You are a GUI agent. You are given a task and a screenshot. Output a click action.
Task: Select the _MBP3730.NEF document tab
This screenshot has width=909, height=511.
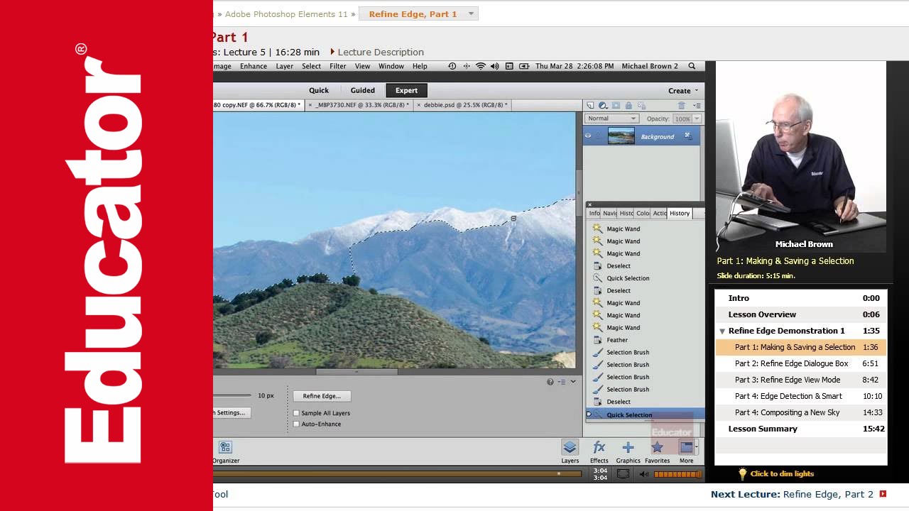(359, 105)
